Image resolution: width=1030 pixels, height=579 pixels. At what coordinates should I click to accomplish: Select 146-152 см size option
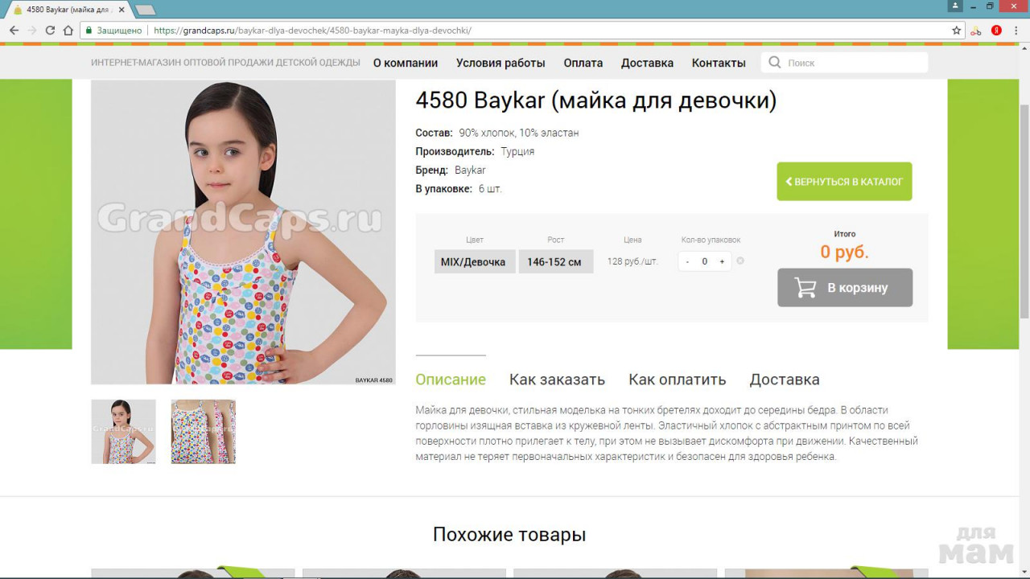(x=555, y=261)
